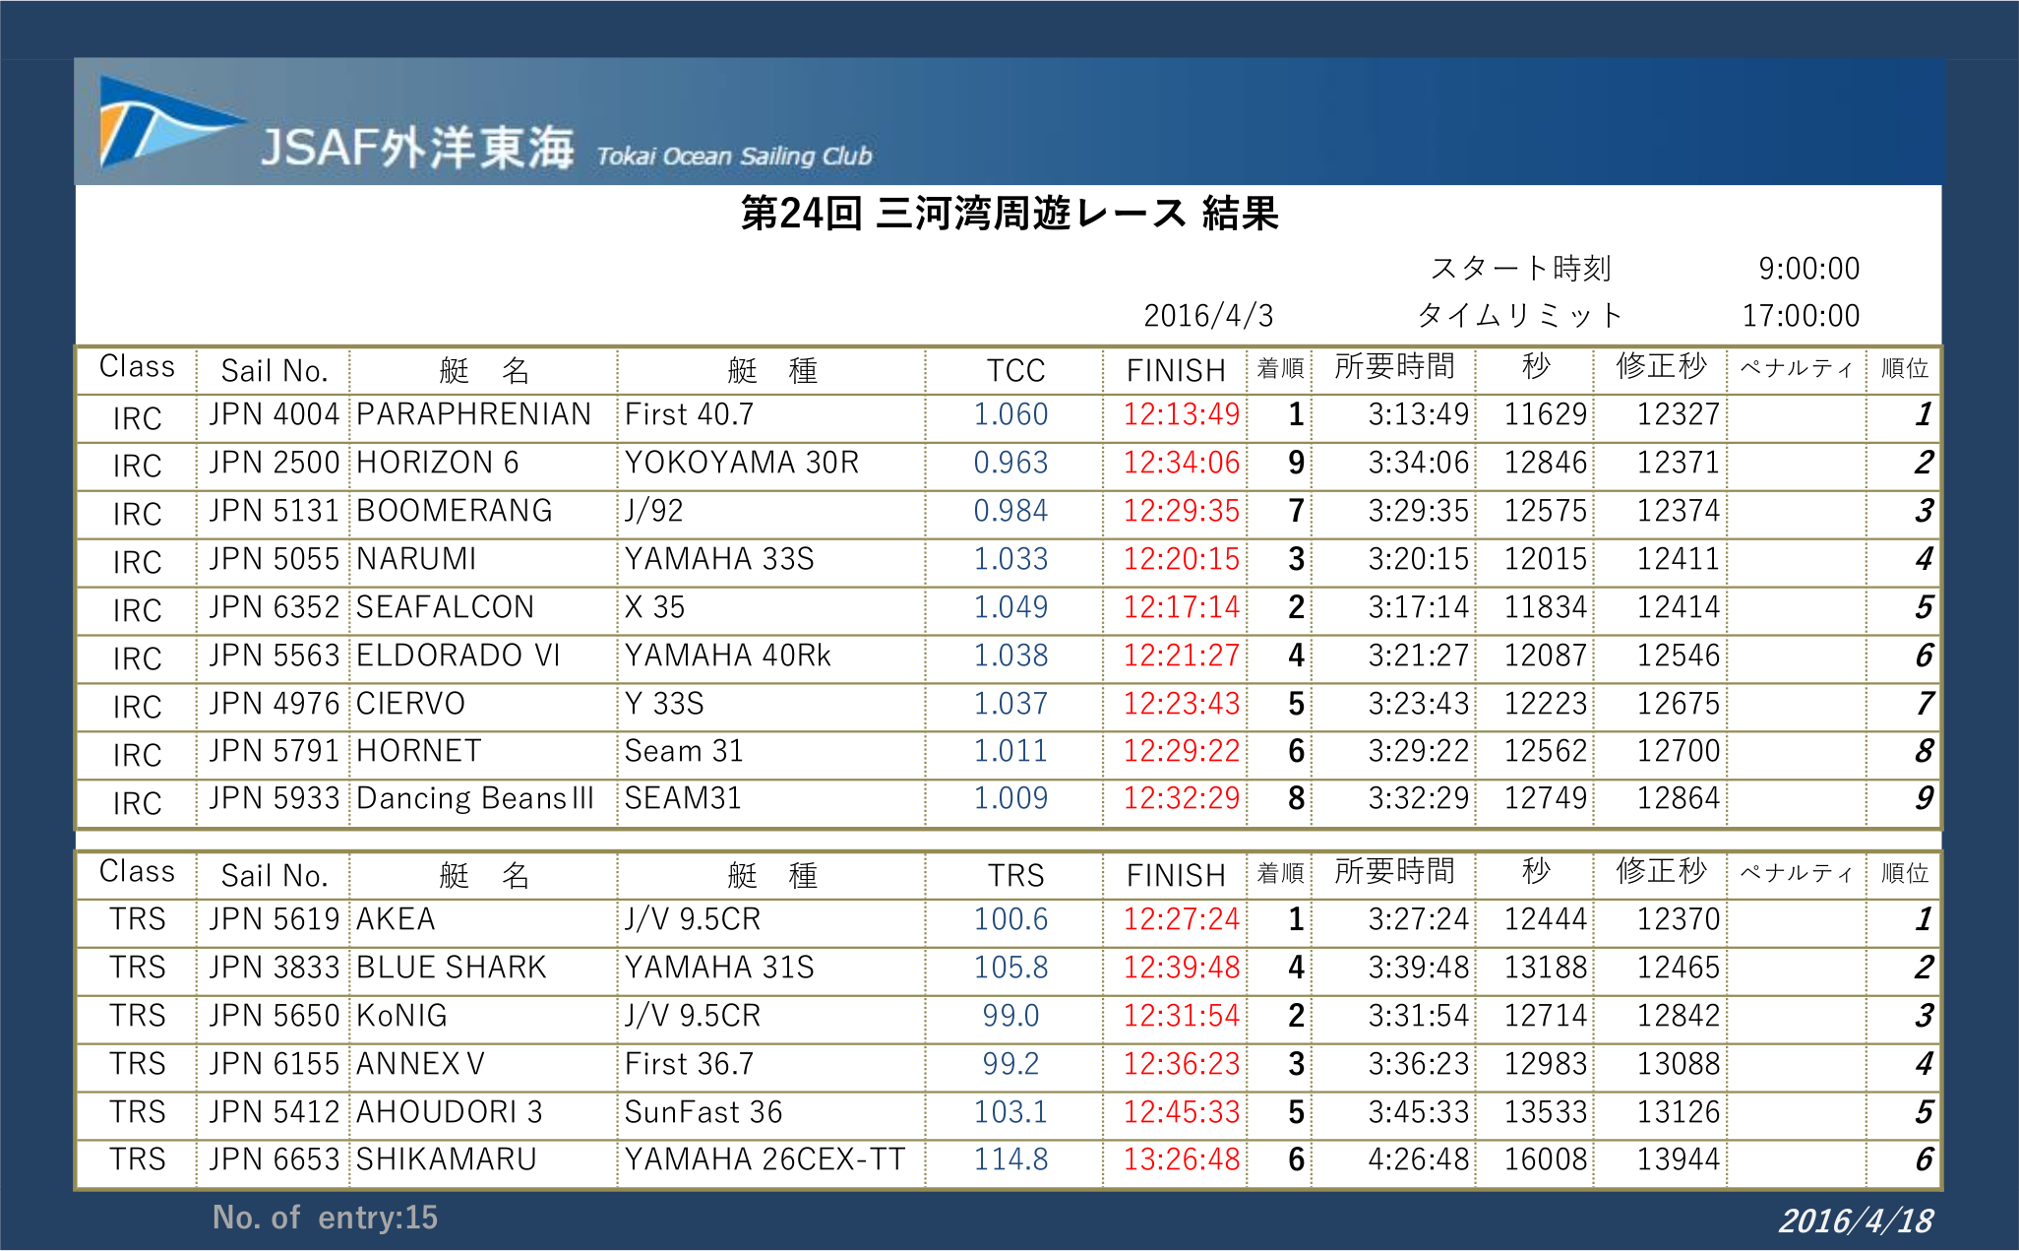Click the race date 2016/4/3
This screenshot has height=1251, width=2019.
pyautogui.click(x=1208, y=315)
